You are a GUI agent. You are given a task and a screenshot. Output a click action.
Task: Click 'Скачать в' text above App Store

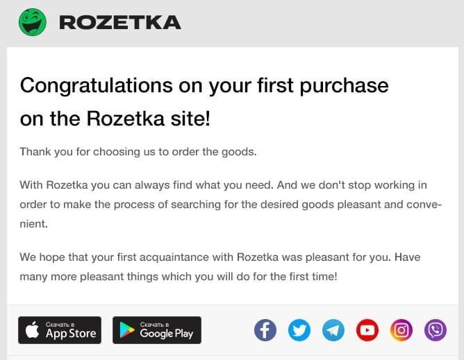60,325
